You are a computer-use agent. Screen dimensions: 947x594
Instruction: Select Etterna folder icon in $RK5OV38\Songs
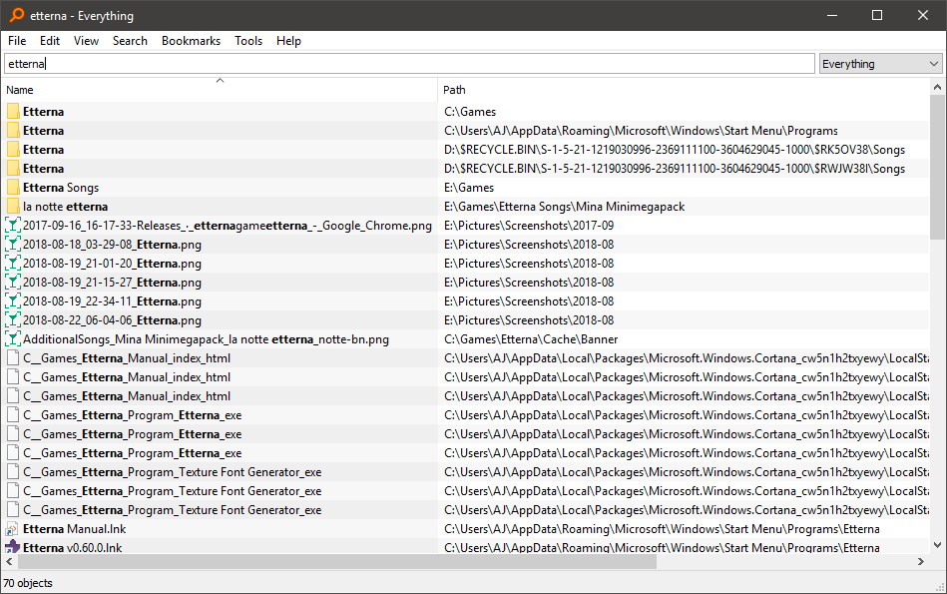pos(13,150)
